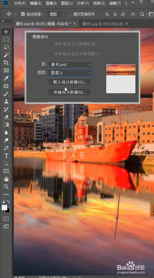Swap foreground and background colors
The height and width of the screenshot is (278, 154).
(8, 202)
